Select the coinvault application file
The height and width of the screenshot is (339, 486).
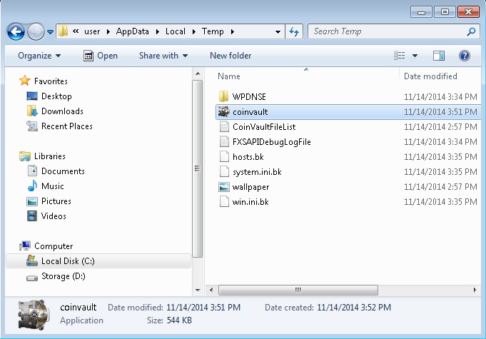click(348, 112)
